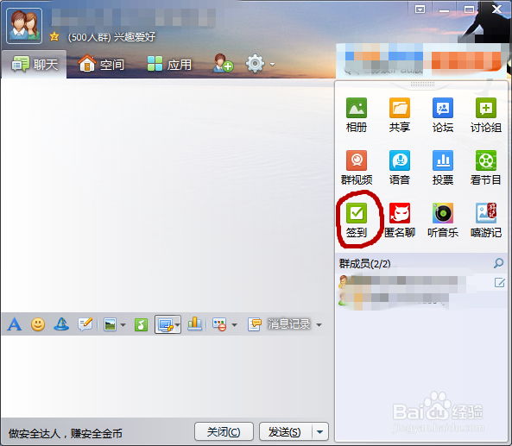Expand the gear settings dropdown arrow

pyautogui.click(x=272, y=65)
